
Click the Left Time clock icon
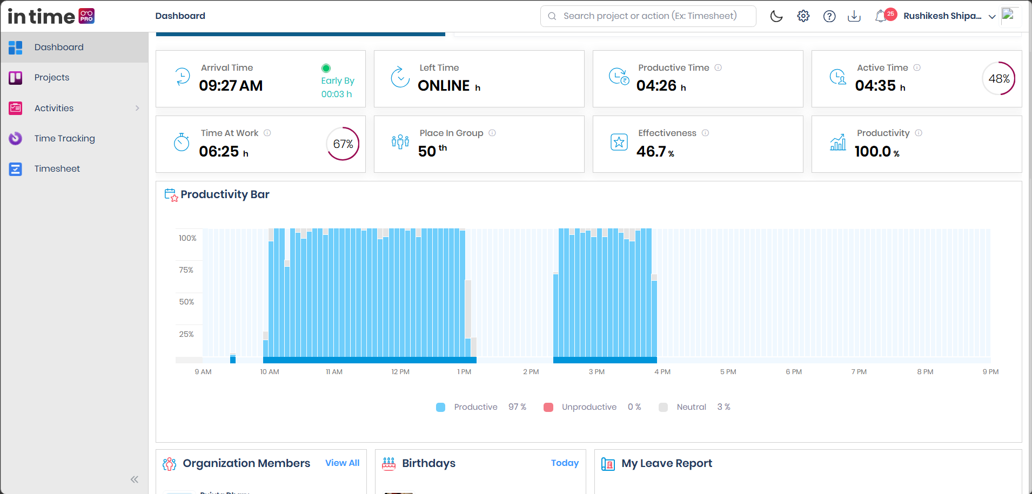coord(400,77)
